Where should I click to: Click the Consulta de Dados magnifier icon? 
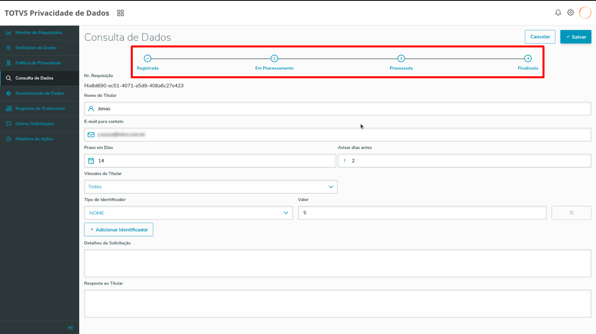pyautogui.click(x=8, y=78)
